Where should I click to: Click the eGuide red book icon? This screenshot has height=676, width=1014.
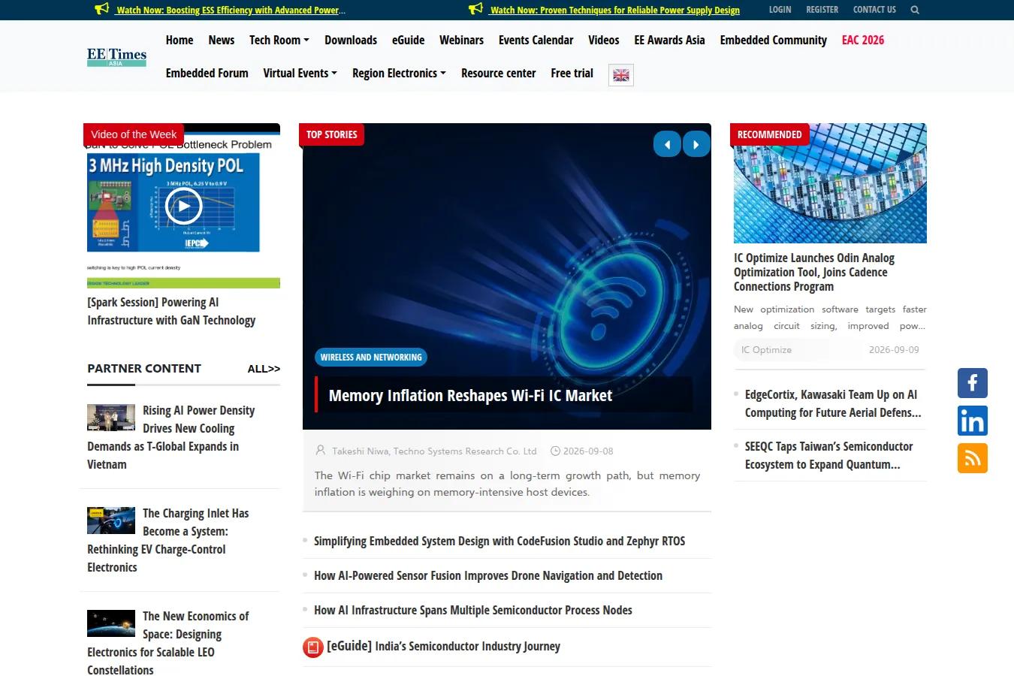[313, 647]
